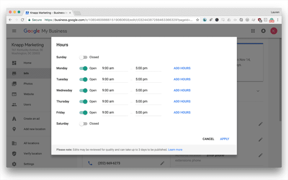
Task: Click ADD HOURS for Monday
Action: click(182, 68)
